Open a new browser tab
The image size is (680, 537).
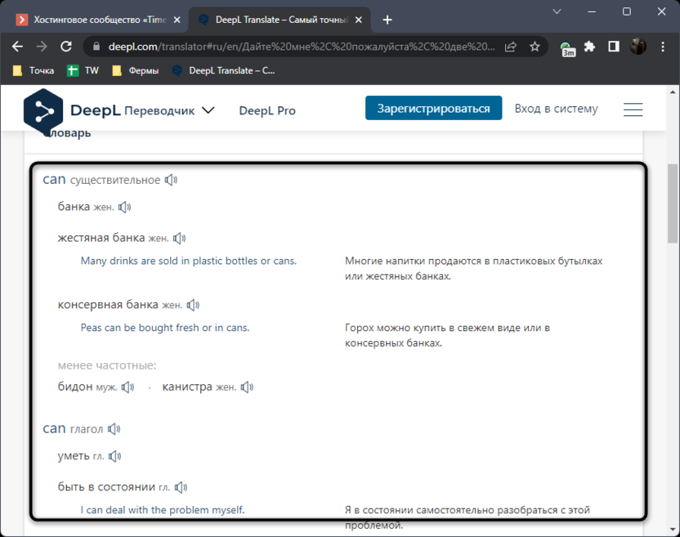(387, 20)
